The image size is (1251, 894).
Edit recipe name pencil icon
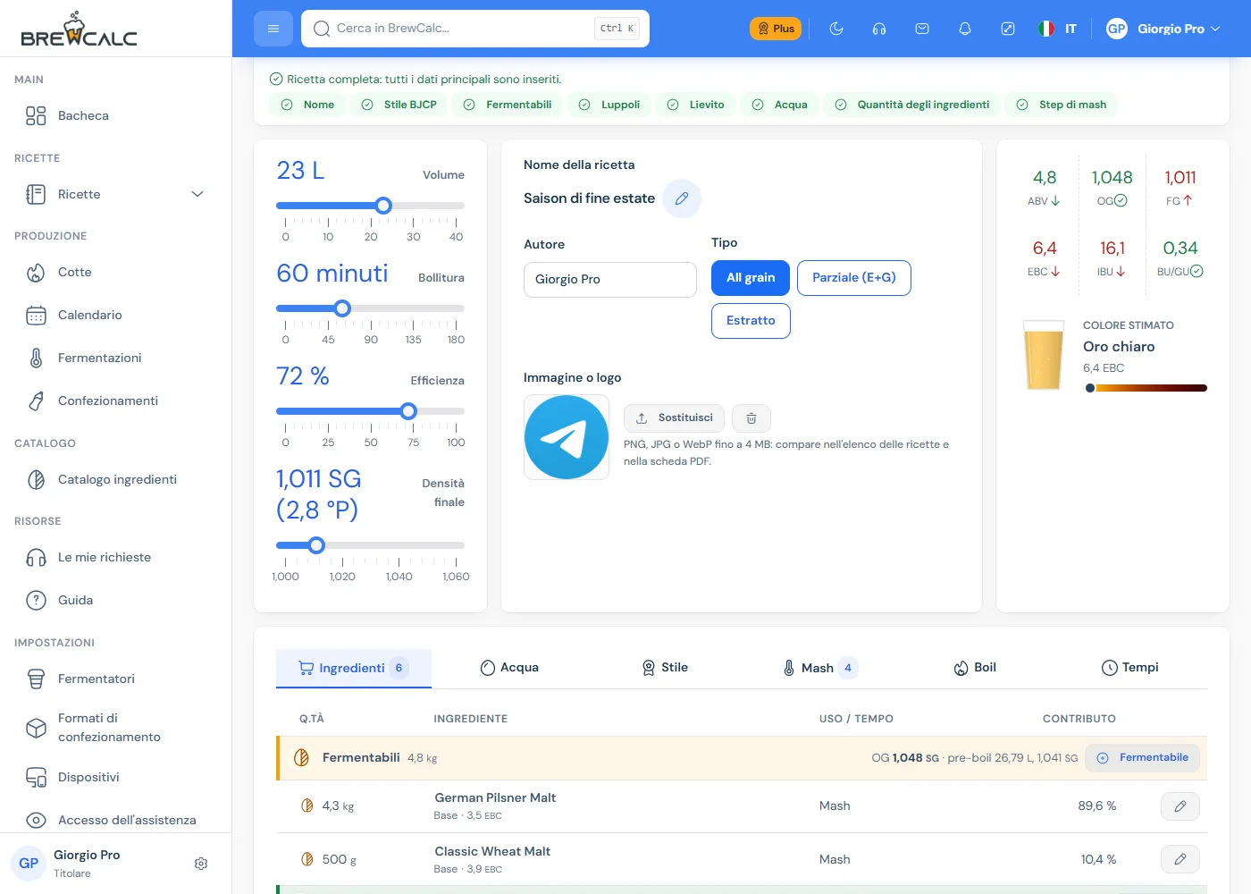(x=682, y=198)
